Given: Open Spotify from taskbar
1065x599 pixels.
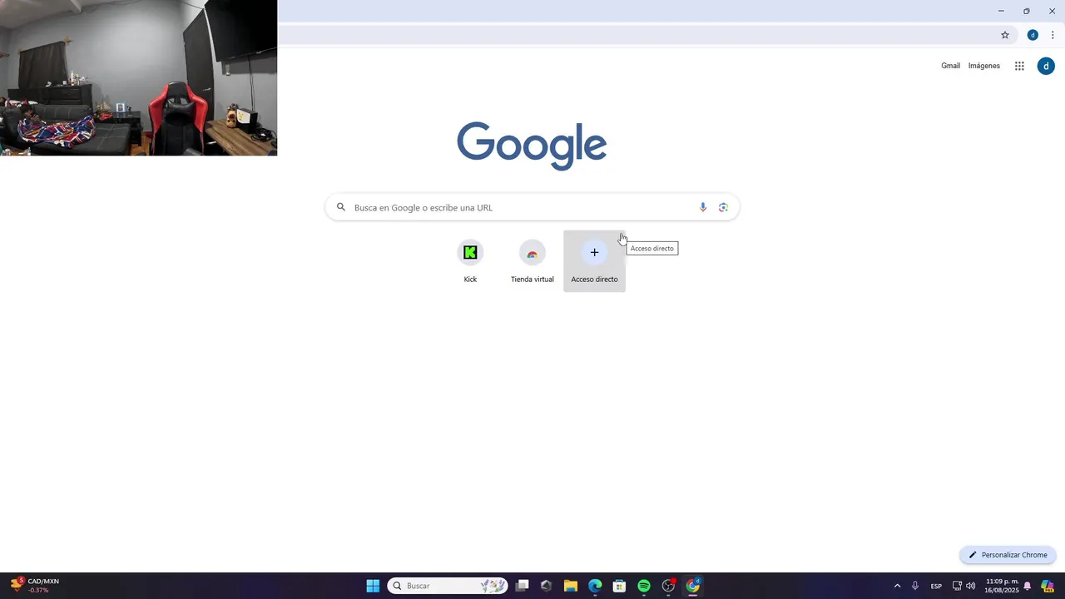Looking at the screenshot, I should point(644,586).
